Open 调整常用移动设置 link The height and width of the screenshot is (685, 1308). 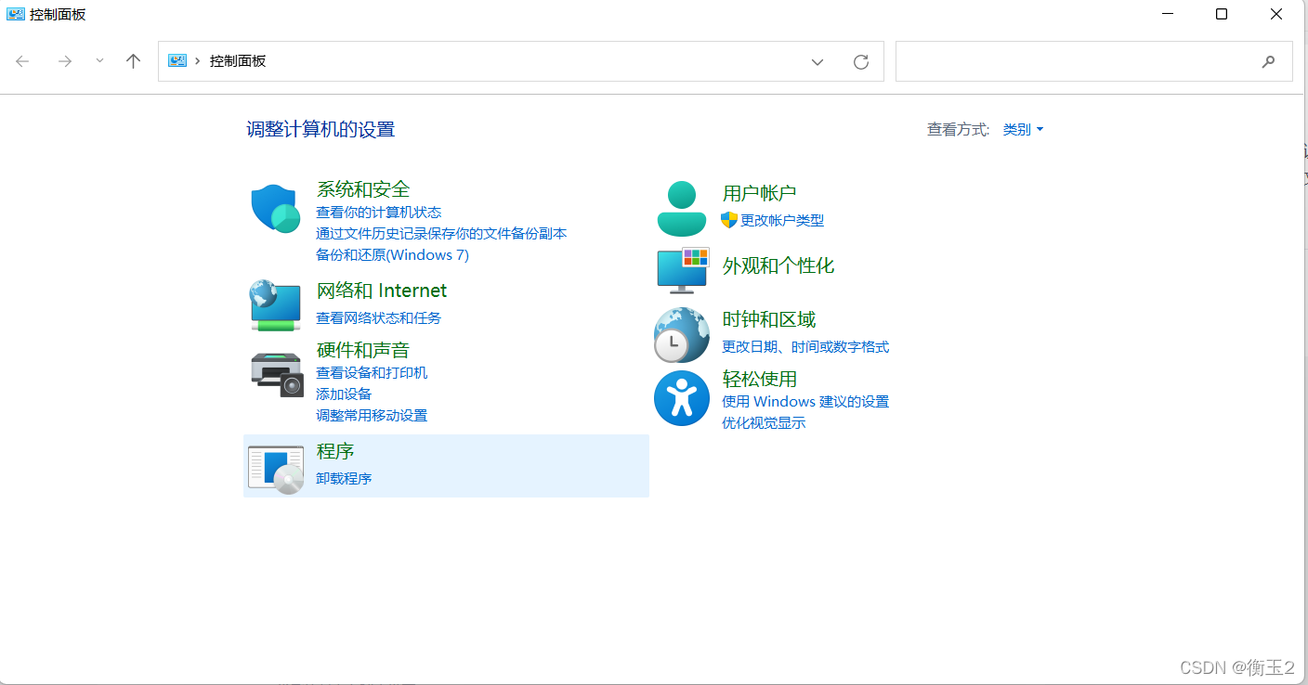372,416
